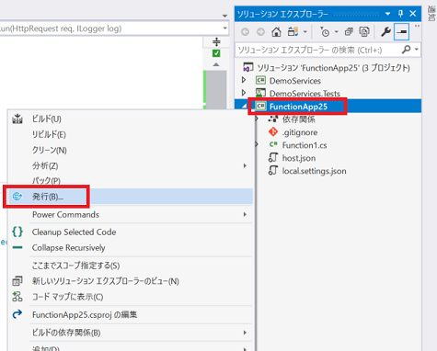Click the green check code health indicator

point(216,53)
